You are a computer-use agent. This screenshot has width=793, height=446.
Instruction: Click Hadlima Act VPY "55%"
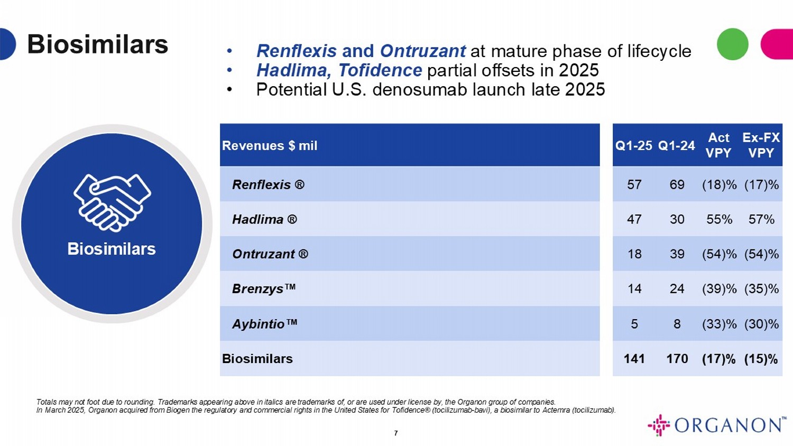[720, 219]
